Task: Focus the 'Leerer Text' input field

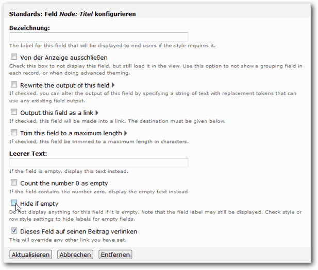Action: (98, 163)
